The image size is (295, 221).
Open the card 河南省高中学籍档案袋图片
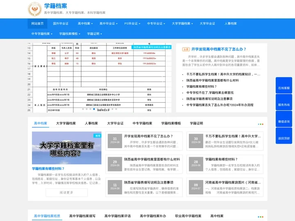(233, 182)
